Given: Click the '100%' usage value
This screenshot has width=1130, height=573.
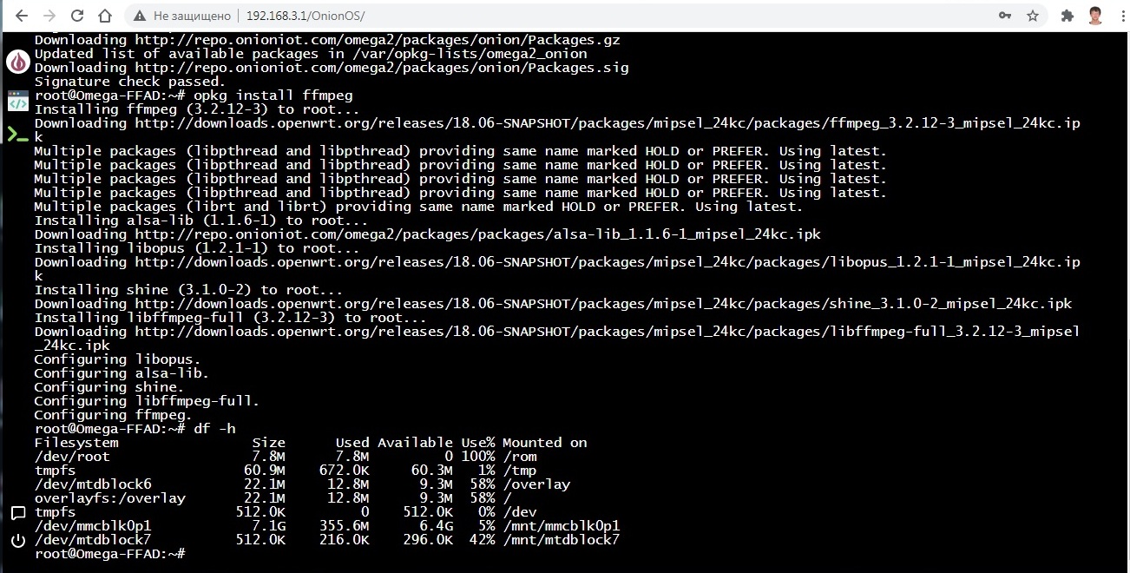Looking at the screenshot, I should [477, 457].
